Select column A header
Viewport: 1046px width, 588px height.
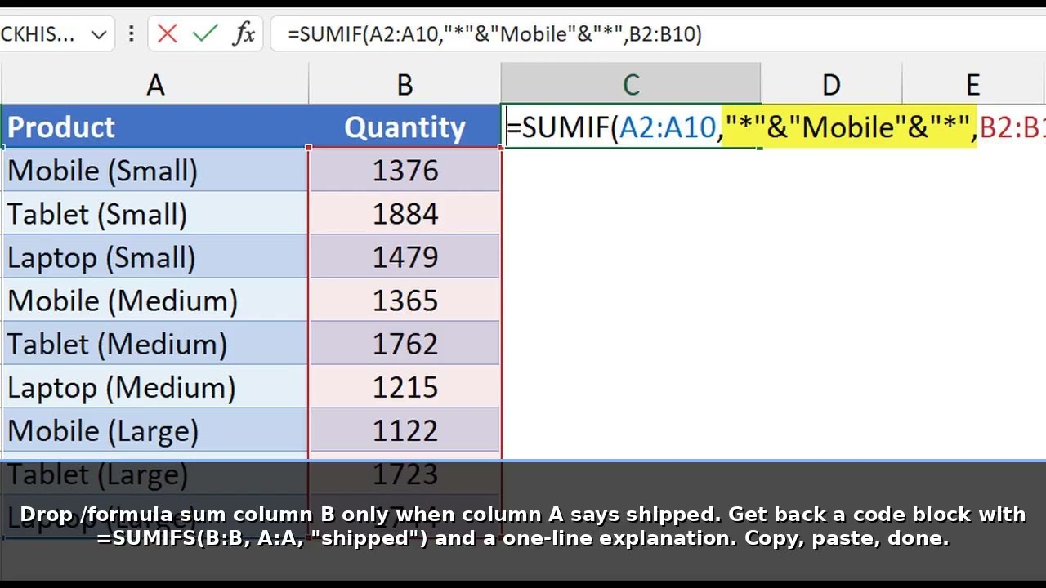(155, 84)
